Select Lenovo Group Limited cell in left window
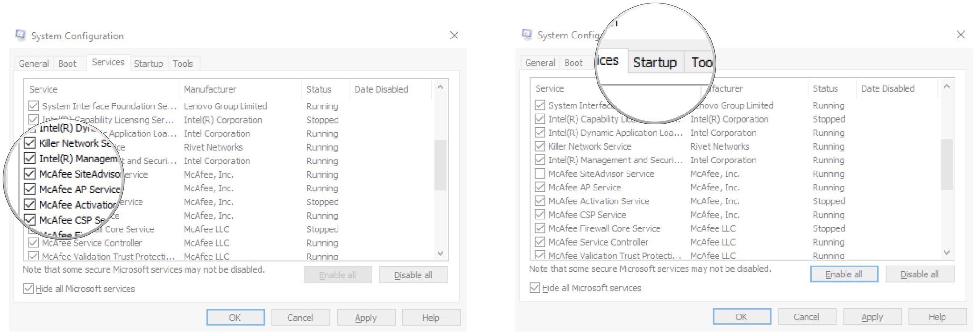The width and height of the screenshot is (975, 333). tap(225, 106)
